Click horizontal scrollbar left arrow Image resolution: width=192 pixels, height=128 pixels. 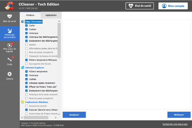[x=22, y=117]
